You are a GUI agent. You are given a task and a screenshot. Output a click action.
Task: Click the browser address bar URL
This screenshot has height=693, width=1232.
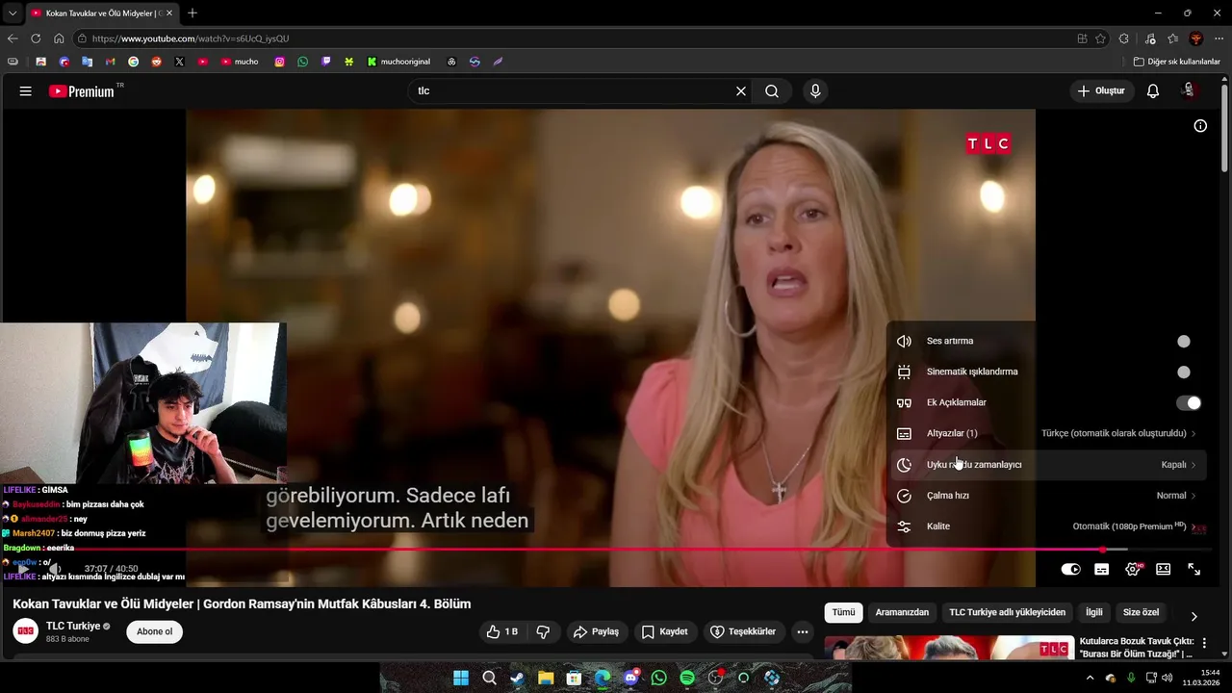pos(191,38)
